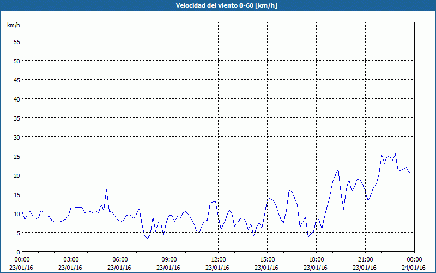Click the 35 y-axis value label
436x273 pixels.
17,118
